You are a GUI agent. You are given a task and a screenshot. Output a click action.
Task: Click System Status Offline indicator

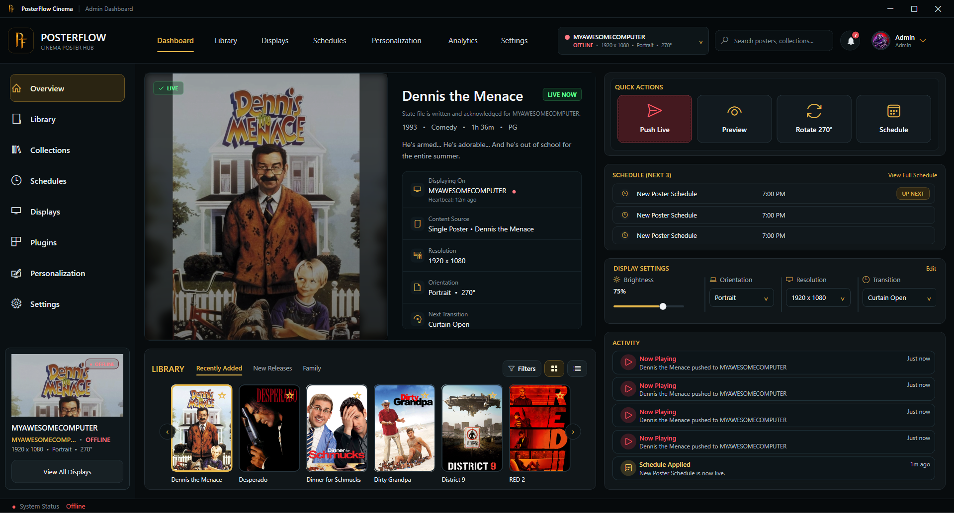click(49, 506)
